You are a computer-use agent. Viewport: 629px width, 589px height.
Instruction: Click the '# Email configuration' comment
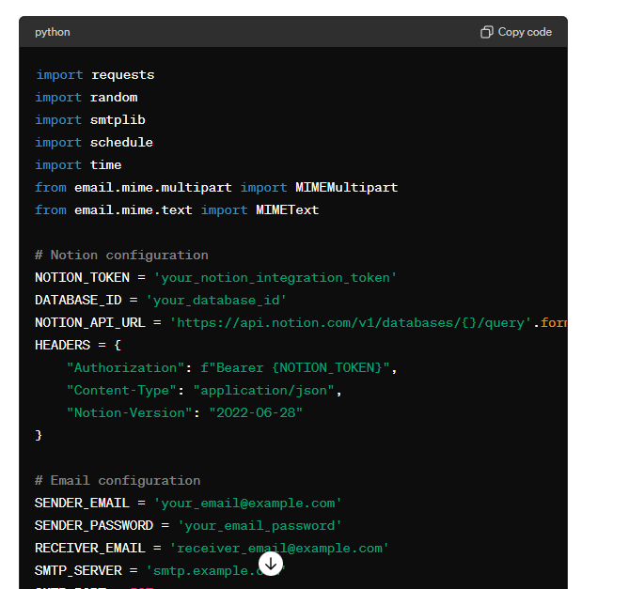118,480
